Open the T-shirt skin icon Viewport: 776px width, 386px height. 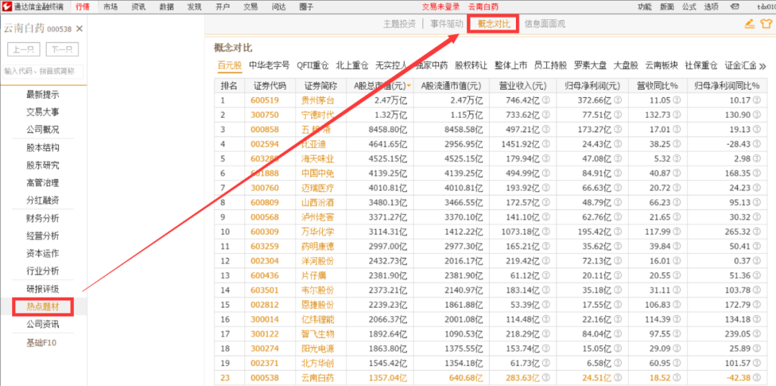(766, 24)
